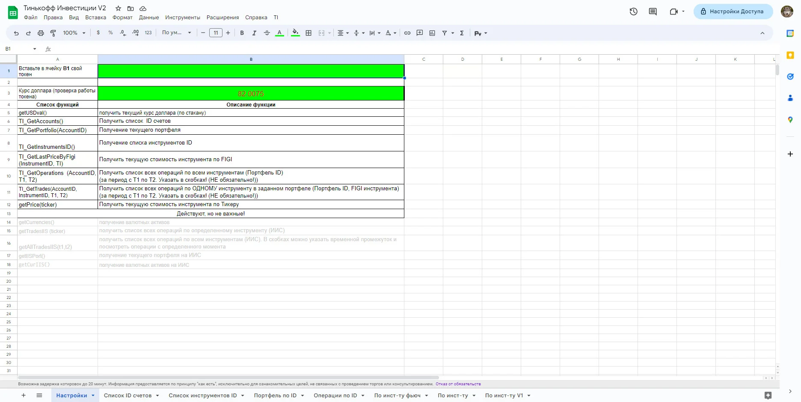This screenshot has width=801, height=402.
Task: Select cell with dollar rate 82.0075
Action: (251, 94)
